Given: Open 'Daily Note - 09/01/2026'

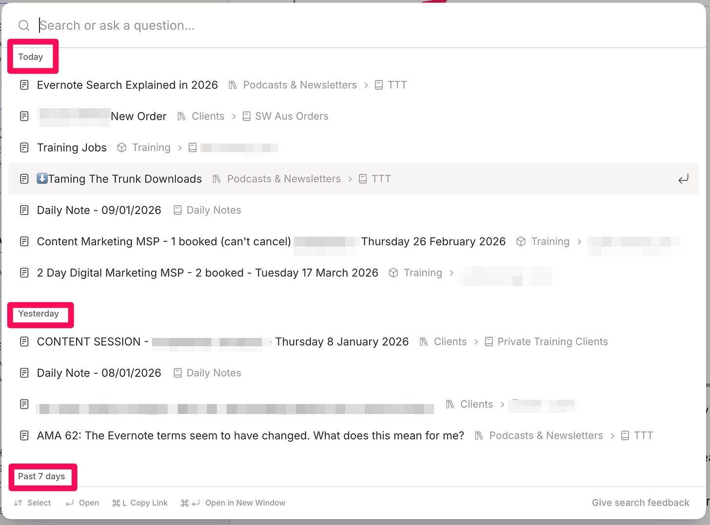Looking at the screenshot, I should pyautogui.click(x=99, y=210).
